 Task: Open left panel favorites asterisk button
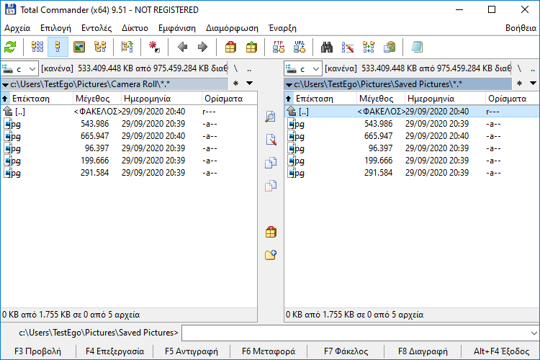tap(235, 83)
